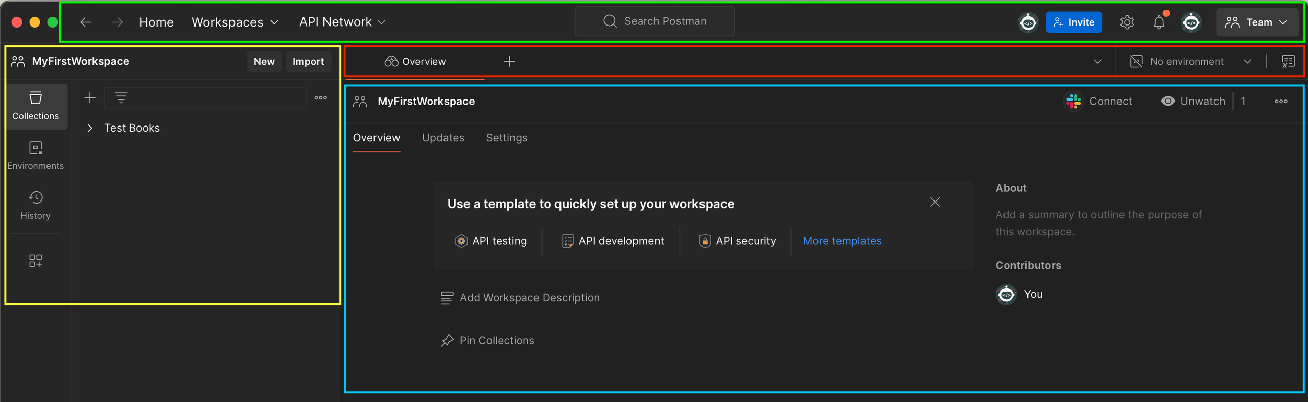Open the tab list dropdown chevron
Screen dimensions: 1308x402
[1097, 62]
